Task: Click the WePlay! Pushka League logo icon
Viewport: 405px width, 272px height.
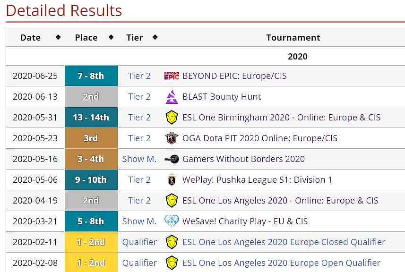Action: [x=172, y=180]
